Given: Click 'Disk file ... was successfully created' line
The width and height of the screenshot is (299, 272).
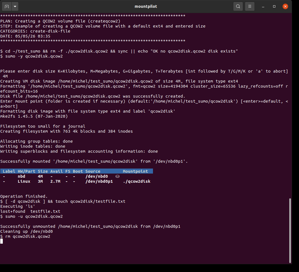Looking at the screenshot, I should click(x=93, y=96).
